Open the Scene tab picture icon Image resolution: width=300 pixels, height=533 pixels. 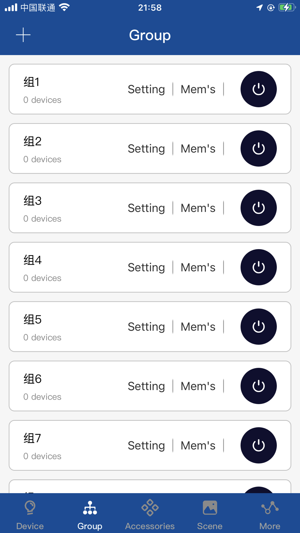(210, 508)
